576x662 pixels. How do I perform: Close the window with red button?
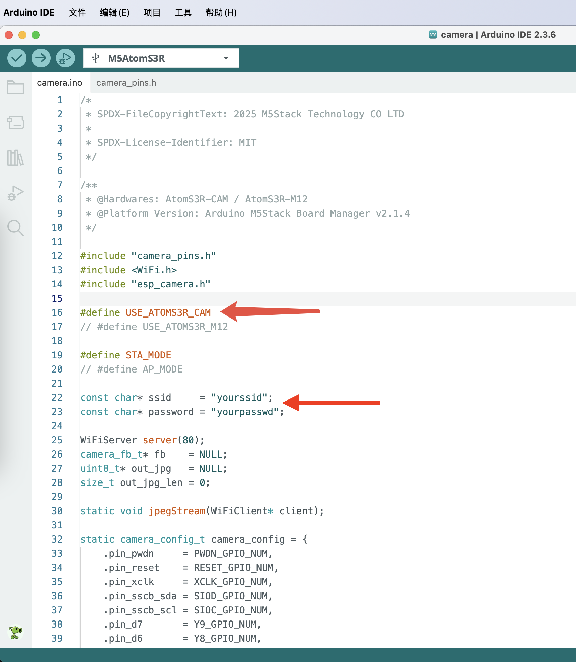coord(9,35)
